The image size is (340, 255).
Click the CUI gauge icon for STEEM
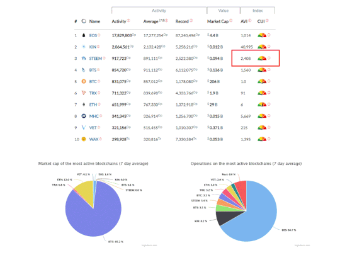262,58
